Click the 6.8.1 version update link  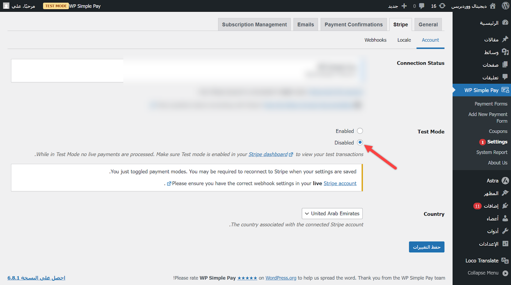tap(36, 278)
